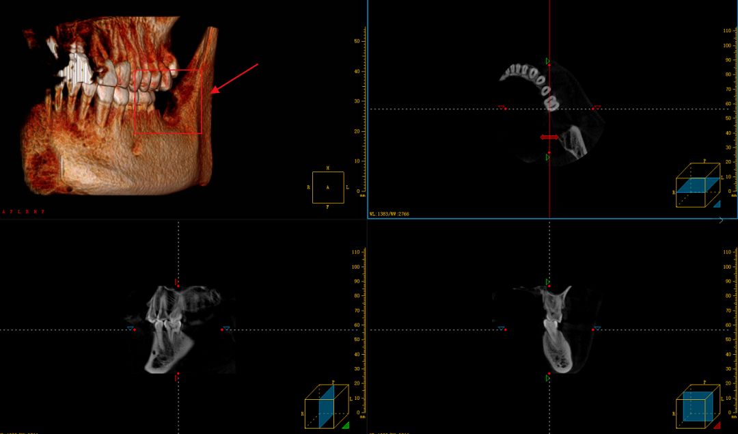
Task: Click the blue corner triangle in axial view
Action: 717,204
